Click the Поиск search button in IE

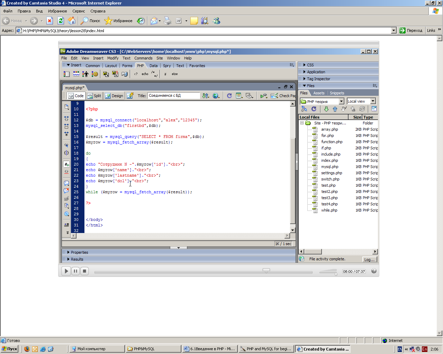coord(90,21)
